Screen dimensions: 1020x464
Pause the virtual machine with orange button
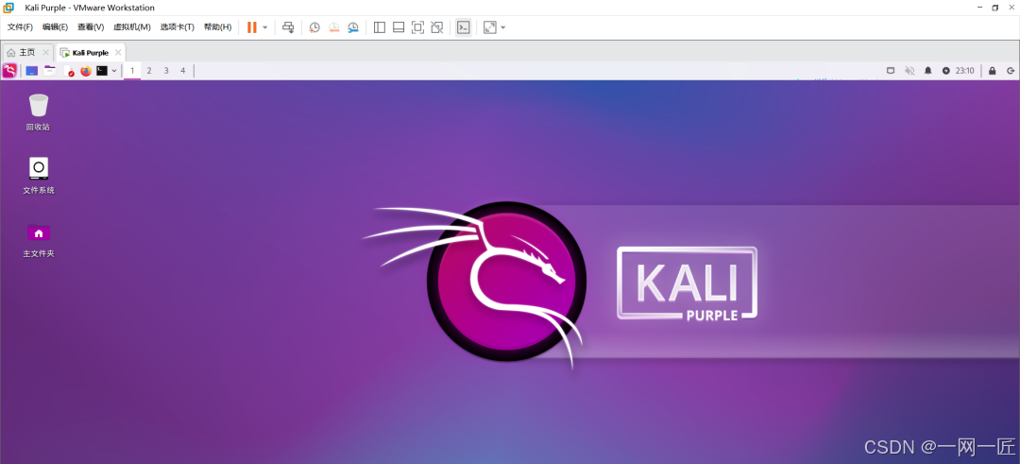[x=252, y=27]
